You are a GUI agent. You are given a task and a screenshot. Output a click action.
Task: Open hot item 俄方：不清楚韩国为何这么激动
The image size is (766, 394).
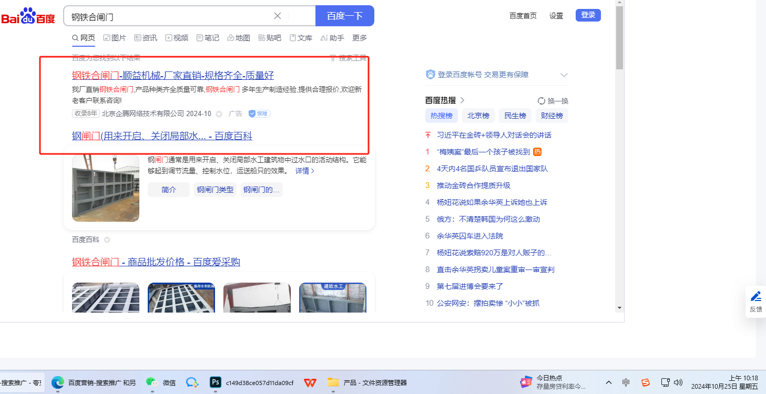488,219
